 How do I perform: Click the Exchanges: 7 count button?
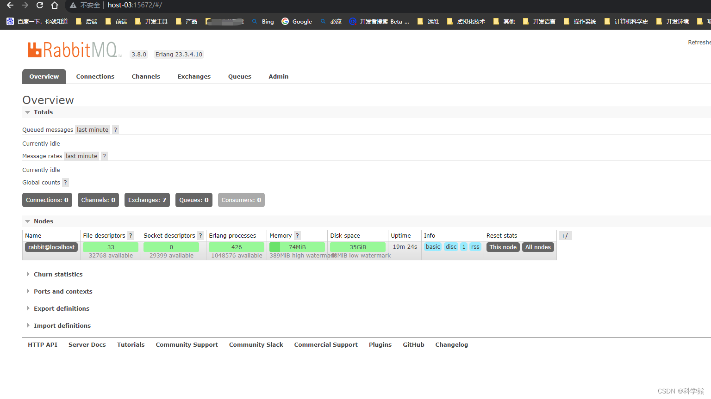click(147, 200)
